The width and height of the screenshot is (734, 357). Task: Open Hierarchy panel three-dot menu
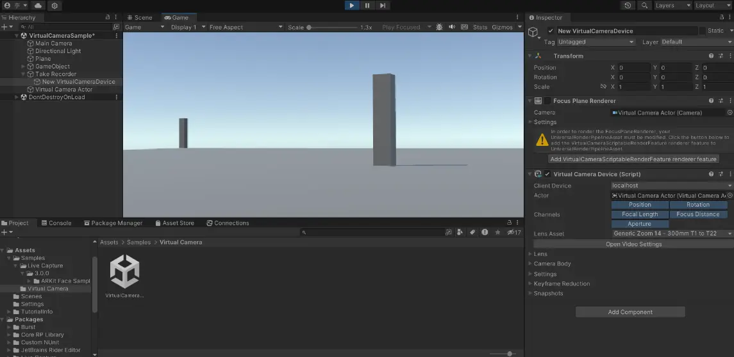point(115,17)
